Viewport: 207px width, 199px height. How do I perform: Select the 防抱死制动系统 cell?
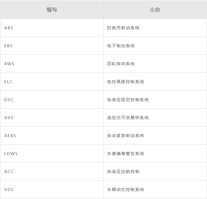155,28
